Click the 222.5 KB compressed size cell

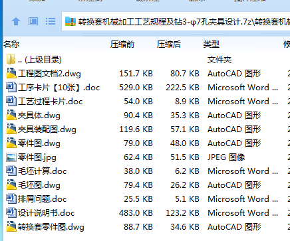pos(182,88)
